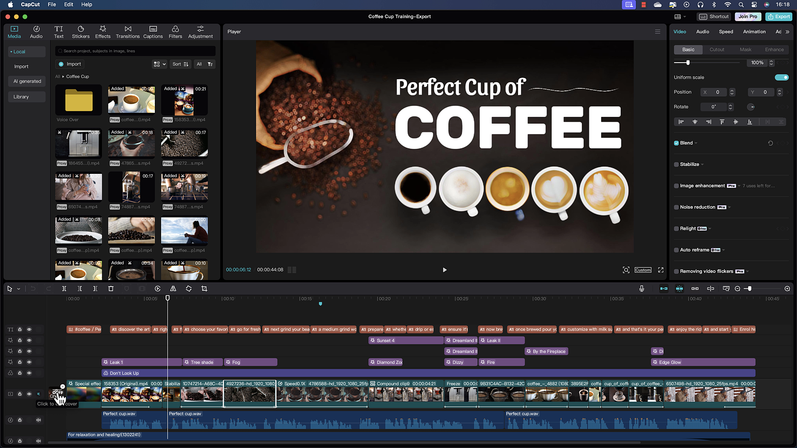Screen dimensions: 797x448
Task: Click the mirror flip icon in timeline toolbar
Action: (x=173, y=289)
